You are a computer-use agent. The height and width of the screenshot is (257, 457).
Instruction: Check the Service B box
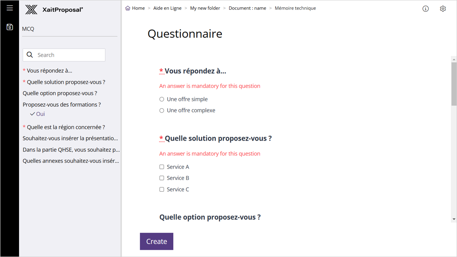coord(162,178)
